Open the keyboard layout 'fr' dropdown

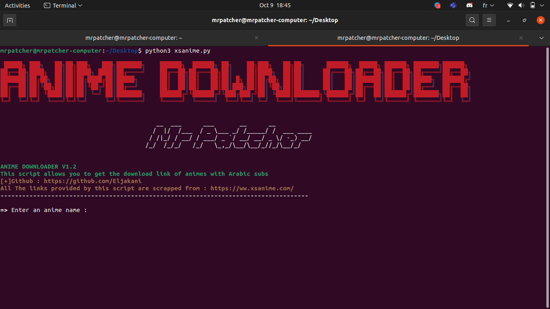[x=487, y=5]
